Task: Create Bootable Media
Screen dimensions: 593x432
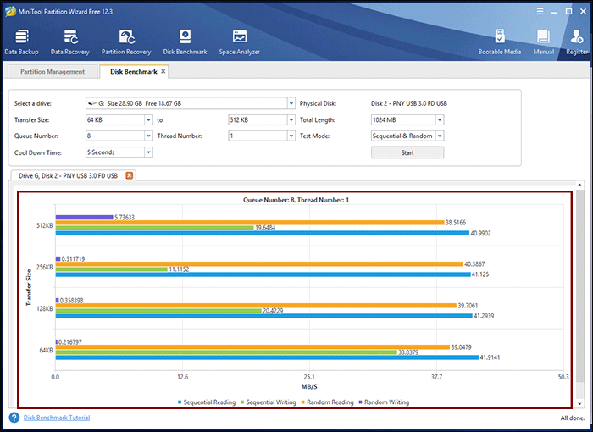Action: (500, 42)
